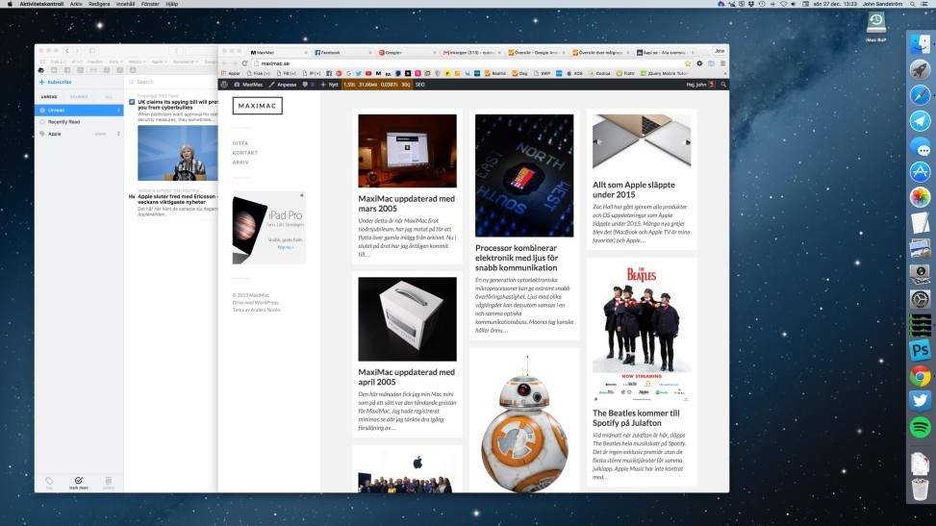Click Subscribe in reader window
The width and height of the screenshot is (936, 526).
pyautogui.click(x=56, y=82)
